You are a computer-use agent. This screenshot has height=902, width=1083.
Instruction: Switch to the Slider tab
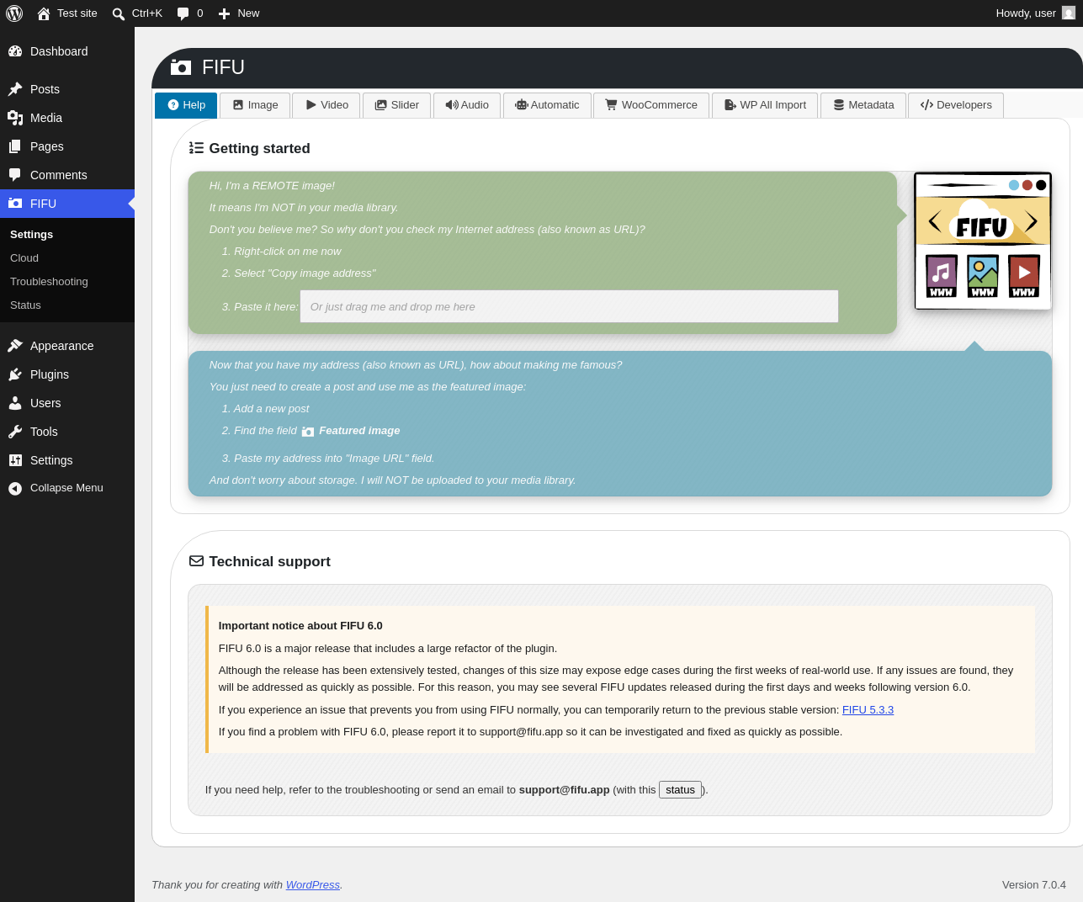tap(396, 105)
